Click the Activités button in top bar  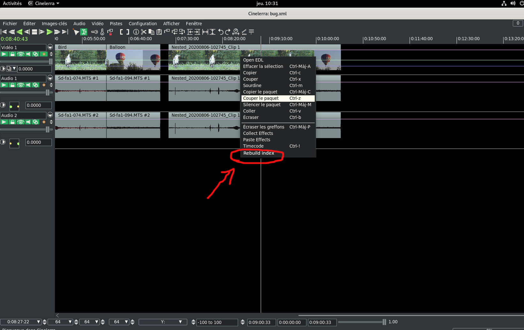[x=12, y=4]
